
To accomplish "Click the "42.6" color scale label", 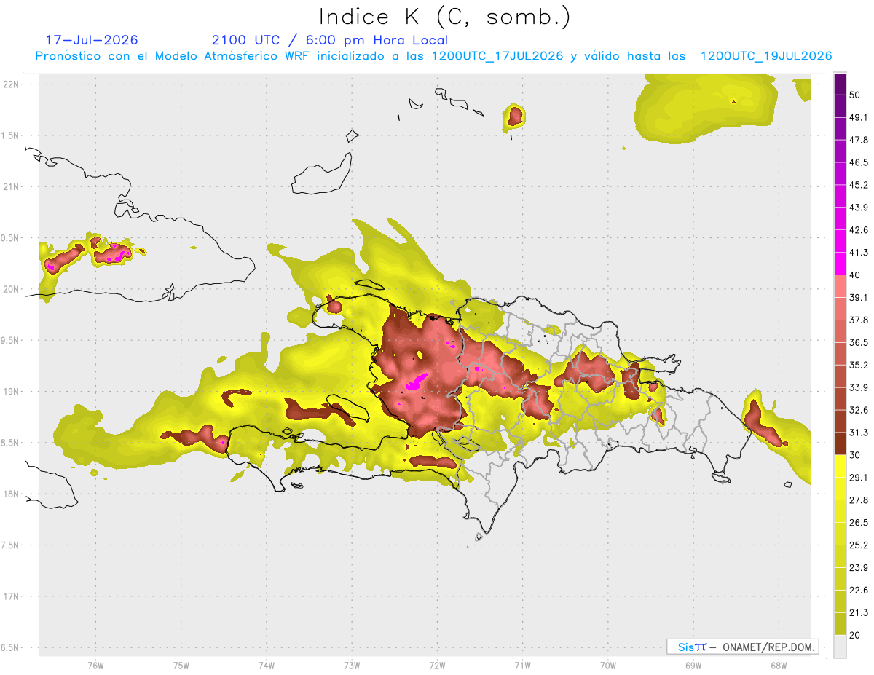I will click(859, 230).
